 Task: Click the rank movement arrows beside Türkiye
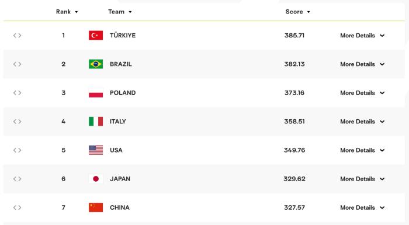[17, 35]
